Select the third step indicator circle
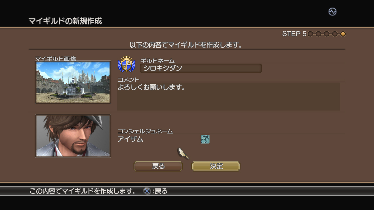This screenshot has width=374, height=210. [x=327, y=34]
